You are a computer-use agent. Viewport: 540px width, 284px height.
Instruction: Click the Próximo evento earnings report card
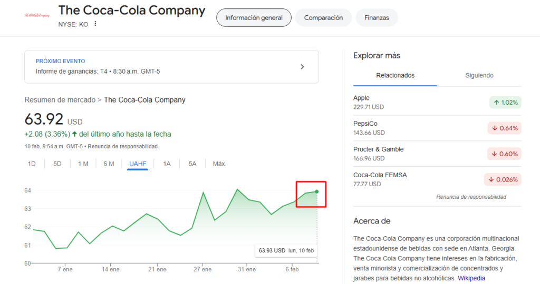click(x=171, y=67)
